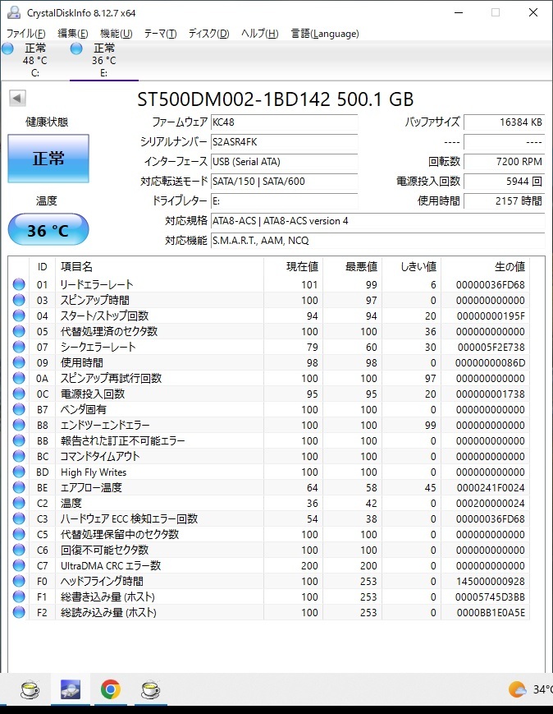Click the CrystalDiskInfo taskbar icon
This screenshot has height=714, width=553.
(x=71, y=689)
